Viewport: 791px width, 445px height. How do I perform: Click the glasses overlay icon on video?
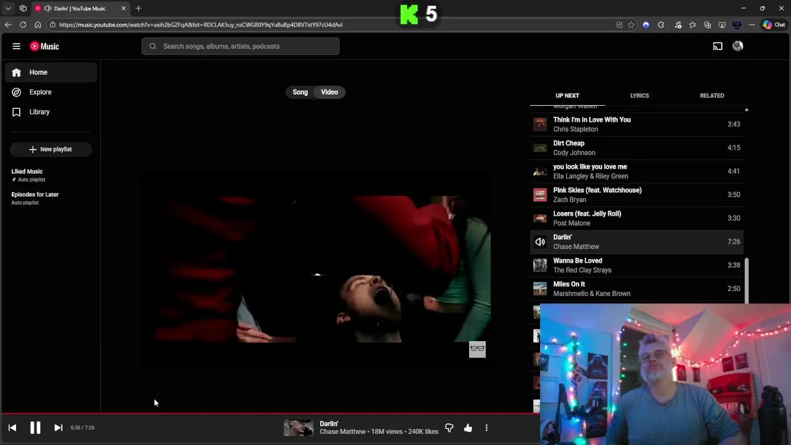pos(477,349)
